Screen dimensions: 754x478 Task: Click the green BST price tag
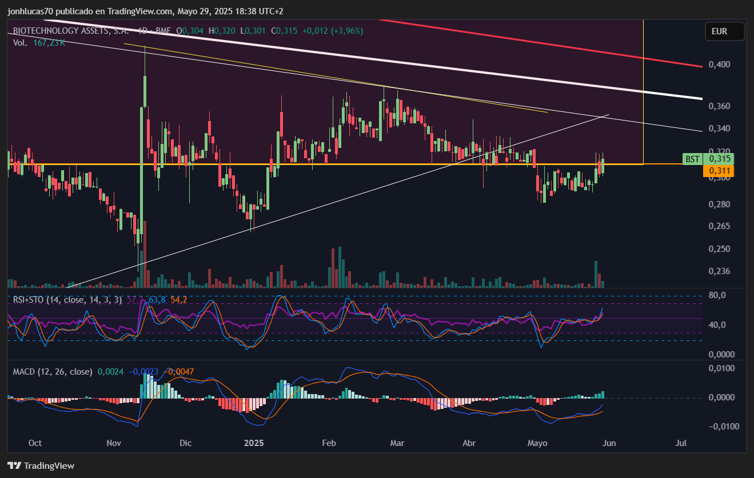(692, 159)
